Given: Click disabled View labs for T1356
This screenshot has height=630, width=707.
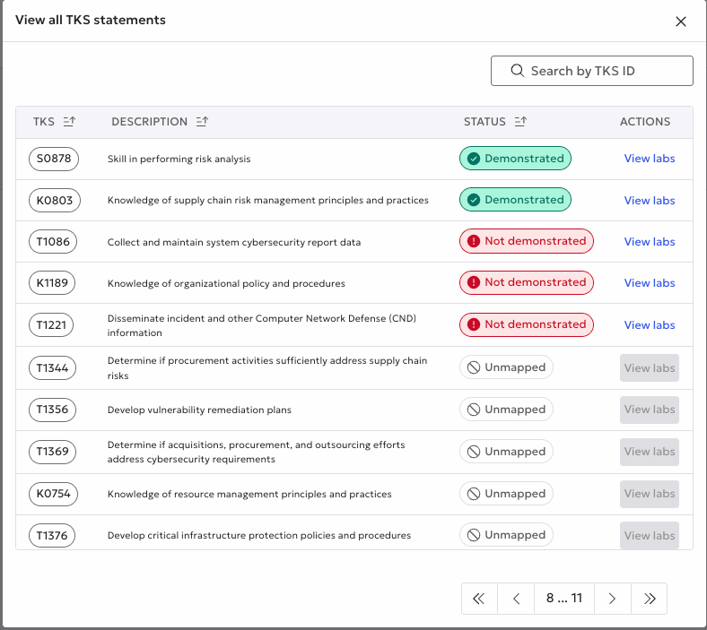Looking at the screenshot, I should 650,410.
